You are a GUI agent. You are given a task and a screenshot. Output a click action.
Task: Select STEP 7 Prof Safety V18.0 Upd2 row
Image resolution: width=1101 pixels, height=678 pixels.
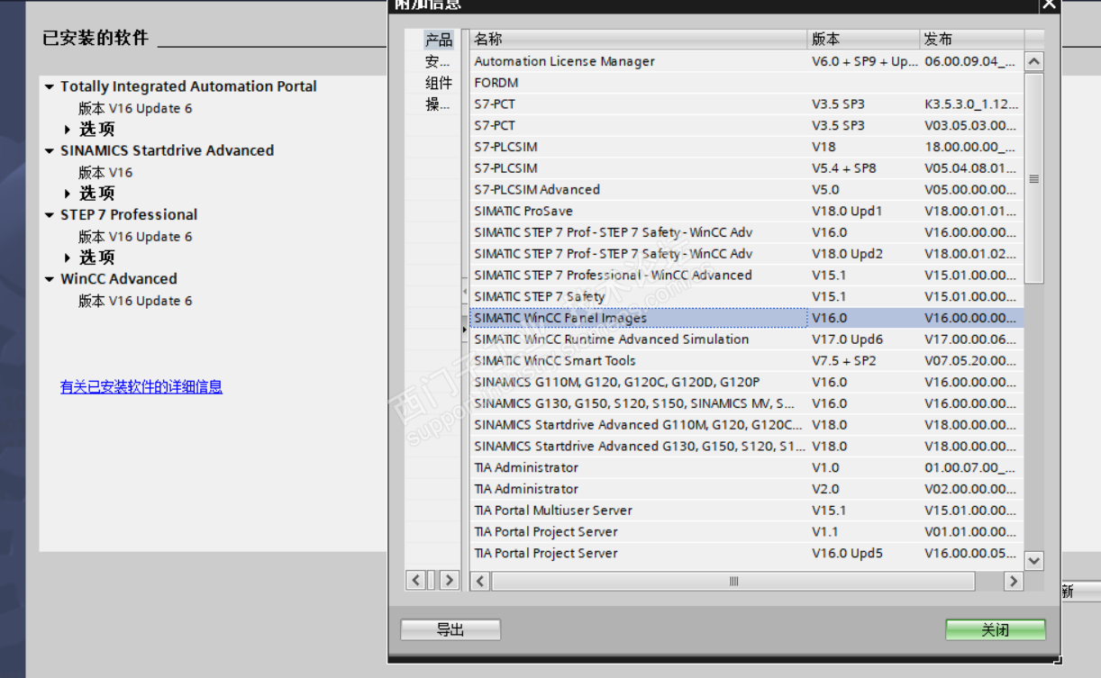tap(746, 254)
